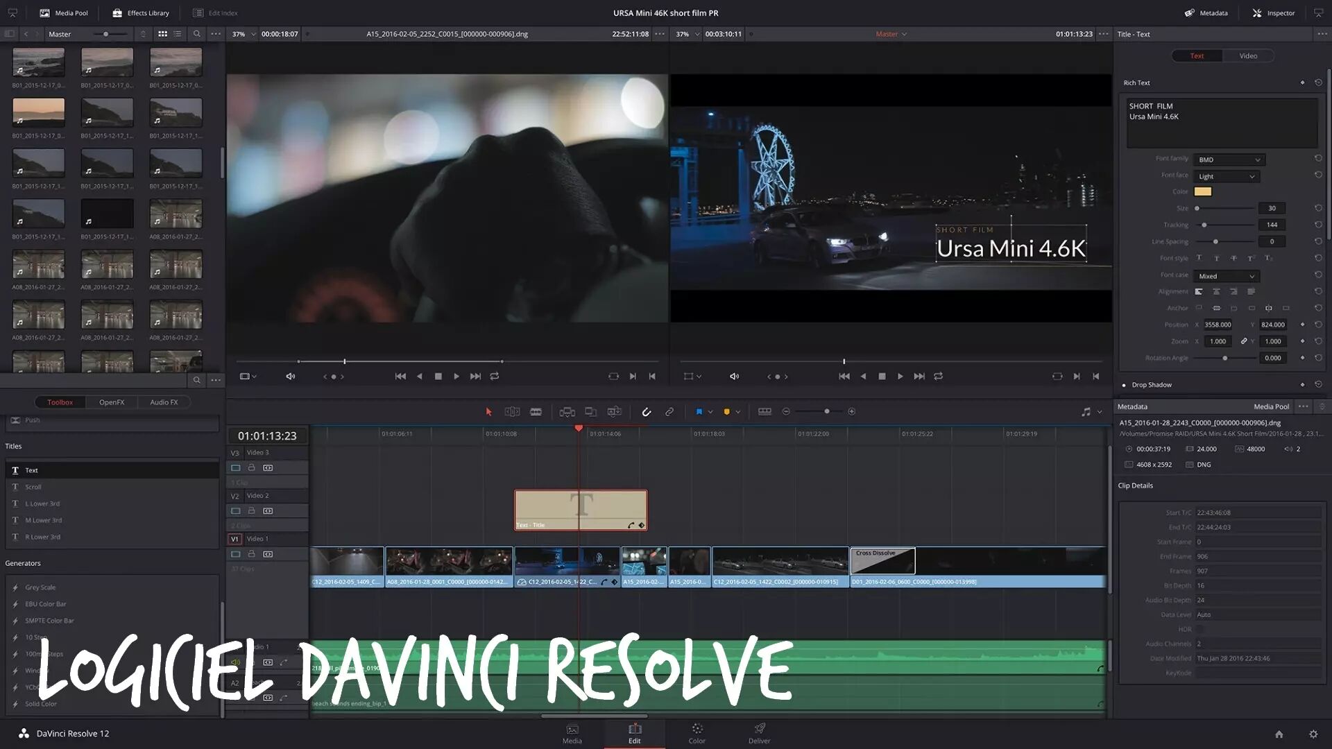The image size is (1332, 749).
Task: Click the blue flag icon
Action: point(699,412)
